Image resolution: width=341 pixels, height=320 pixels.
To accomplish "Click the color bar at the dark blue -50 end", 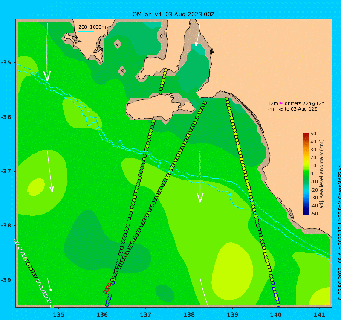I will tap(306, 213).
